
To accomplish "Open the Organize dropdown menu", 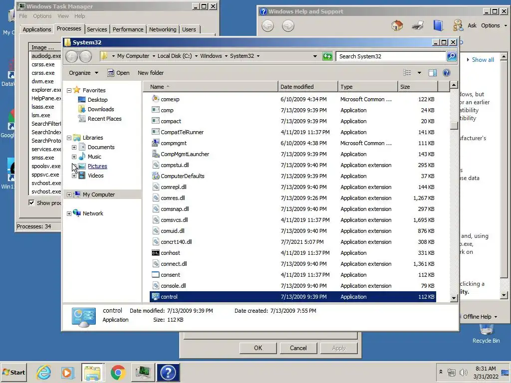I will pos(83,73).
